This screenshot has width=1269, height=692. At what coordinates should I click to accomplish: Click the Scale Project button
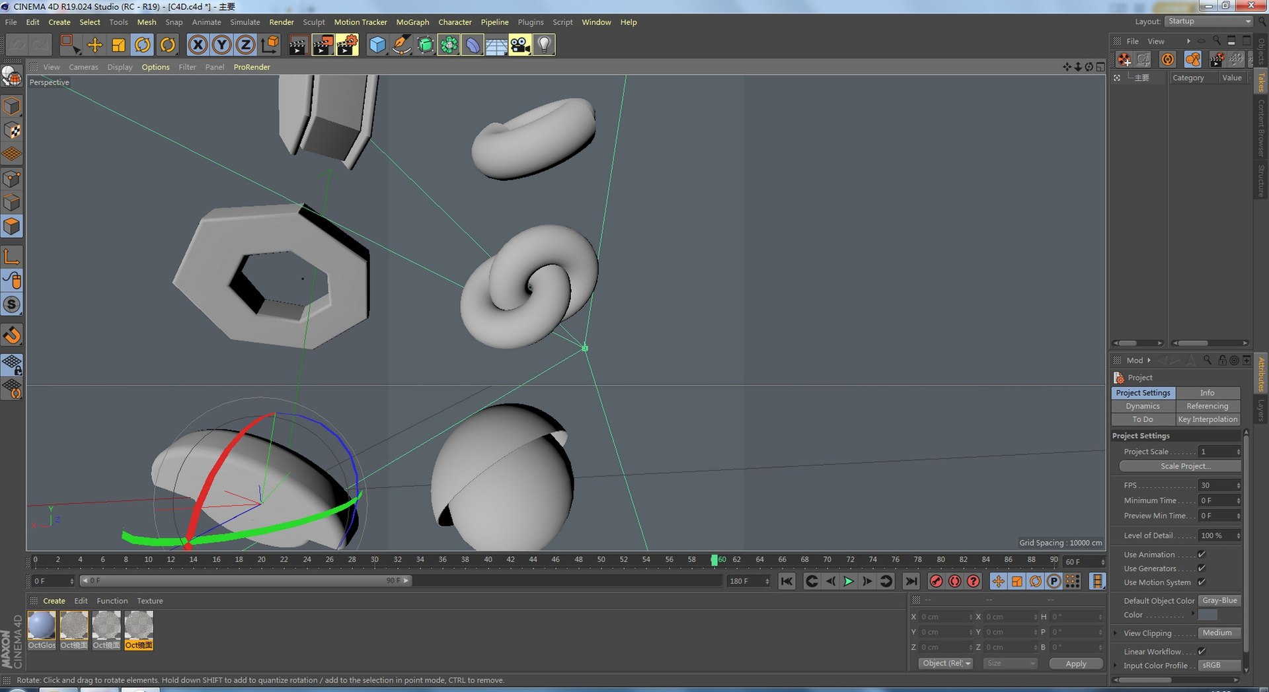pyautogui.click(x=1180, y=466)
